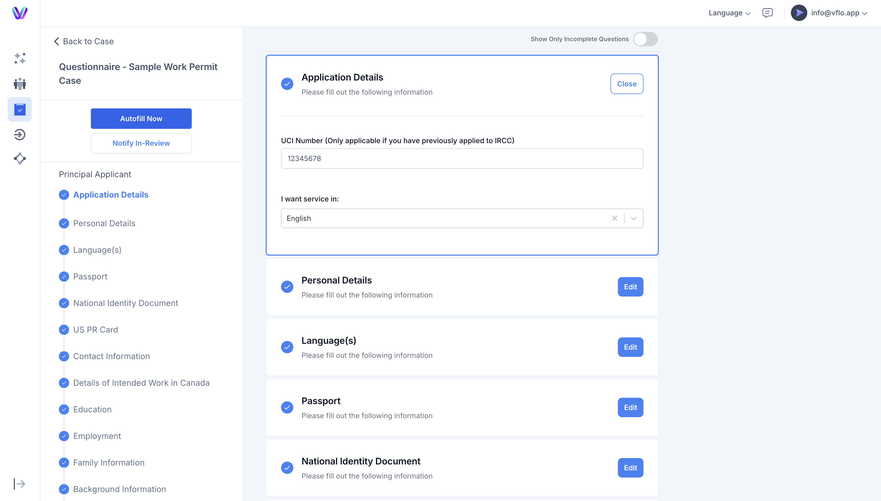
Task: Click checkmark on National Identity Document card
Action: coord(287,468)
